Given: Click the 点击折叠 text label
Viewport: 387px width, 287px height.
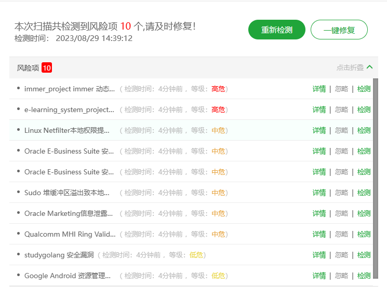Looking at the screenshot, I should click(350, 67).
